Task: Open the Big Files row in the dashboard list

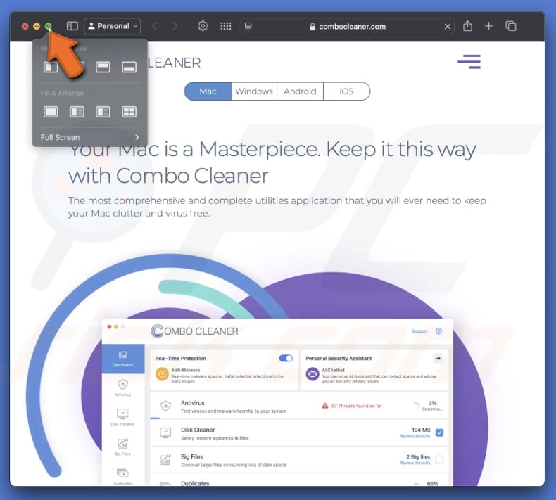Action: [299, 460]
